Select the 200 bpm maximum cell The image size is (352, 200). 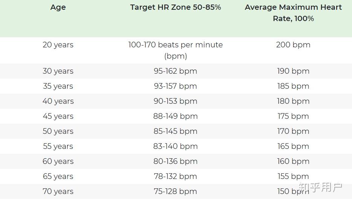pos(293,45)
